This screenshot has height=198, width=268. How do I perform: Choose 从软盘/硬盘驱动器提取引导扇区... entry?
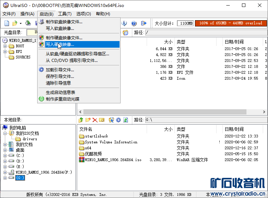tap(79, 54)
